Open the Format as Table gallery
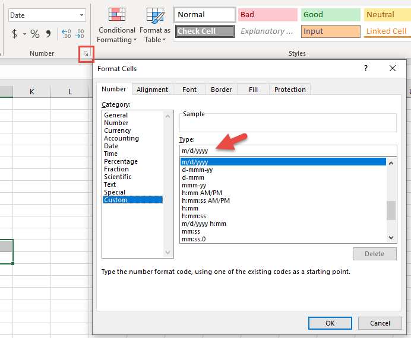411x338 pixels. coord(155,26)
